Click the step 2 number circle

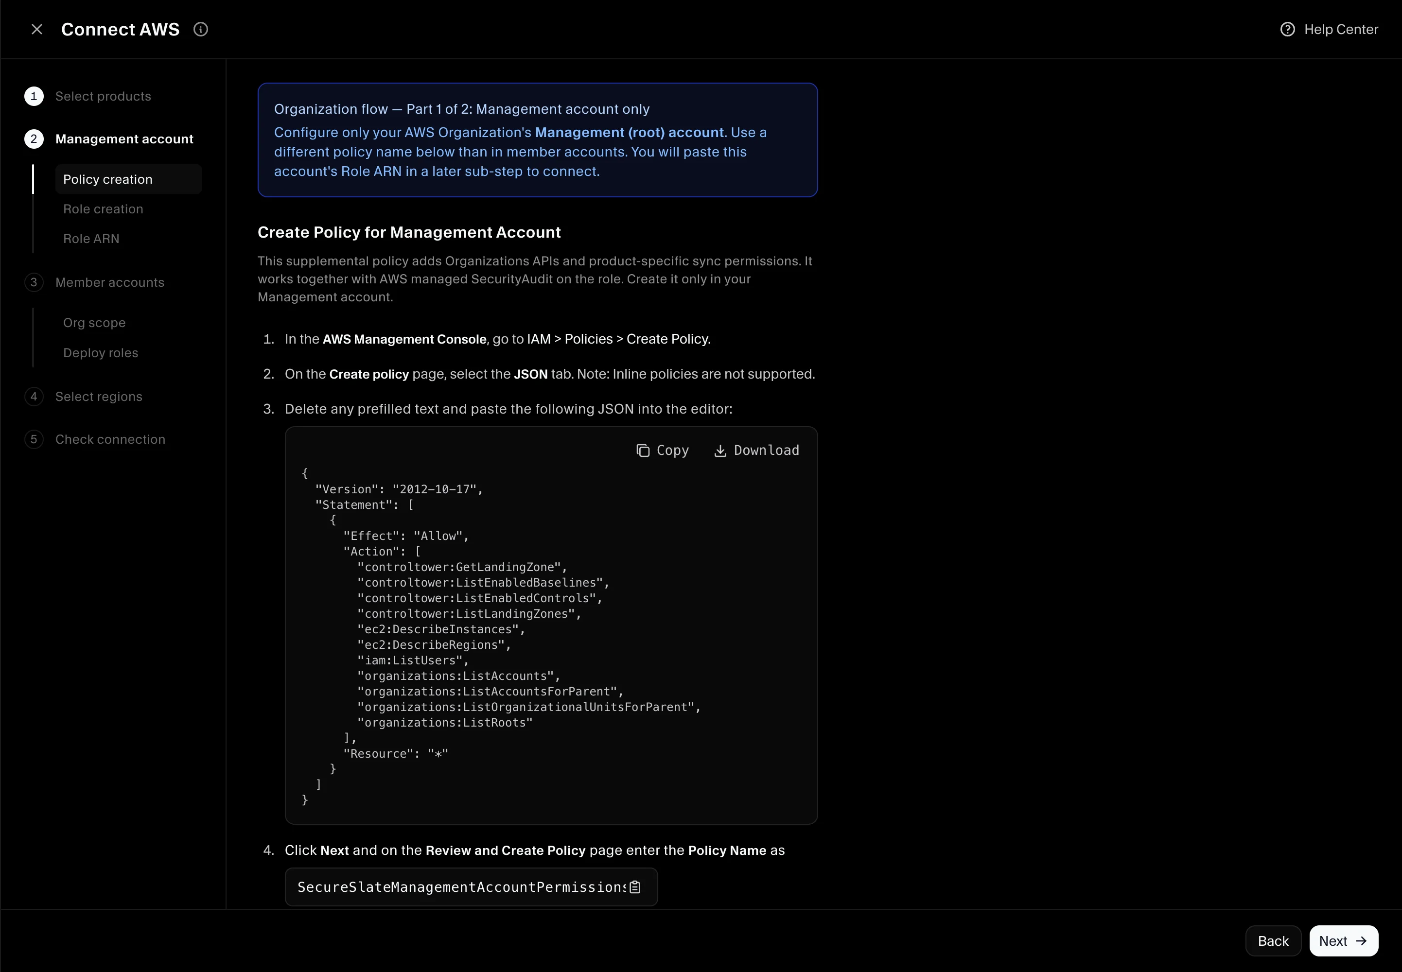(x=34, y=139)
